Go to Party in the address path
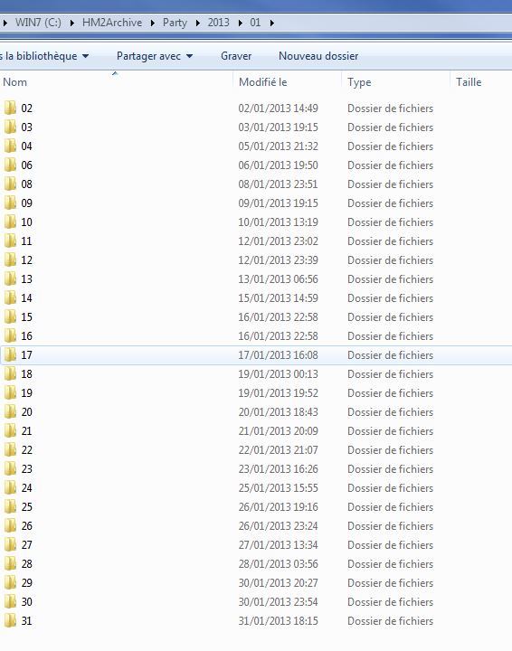Screen dimensions: 512x651 pos(175,23)
